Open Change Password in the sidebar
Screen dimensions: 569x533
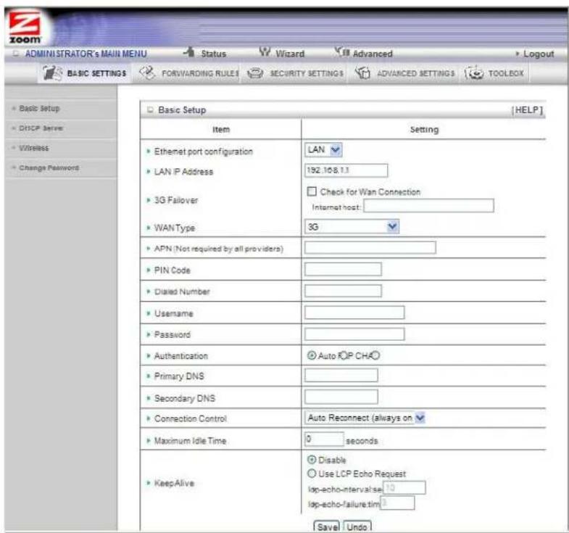point(49,168)
